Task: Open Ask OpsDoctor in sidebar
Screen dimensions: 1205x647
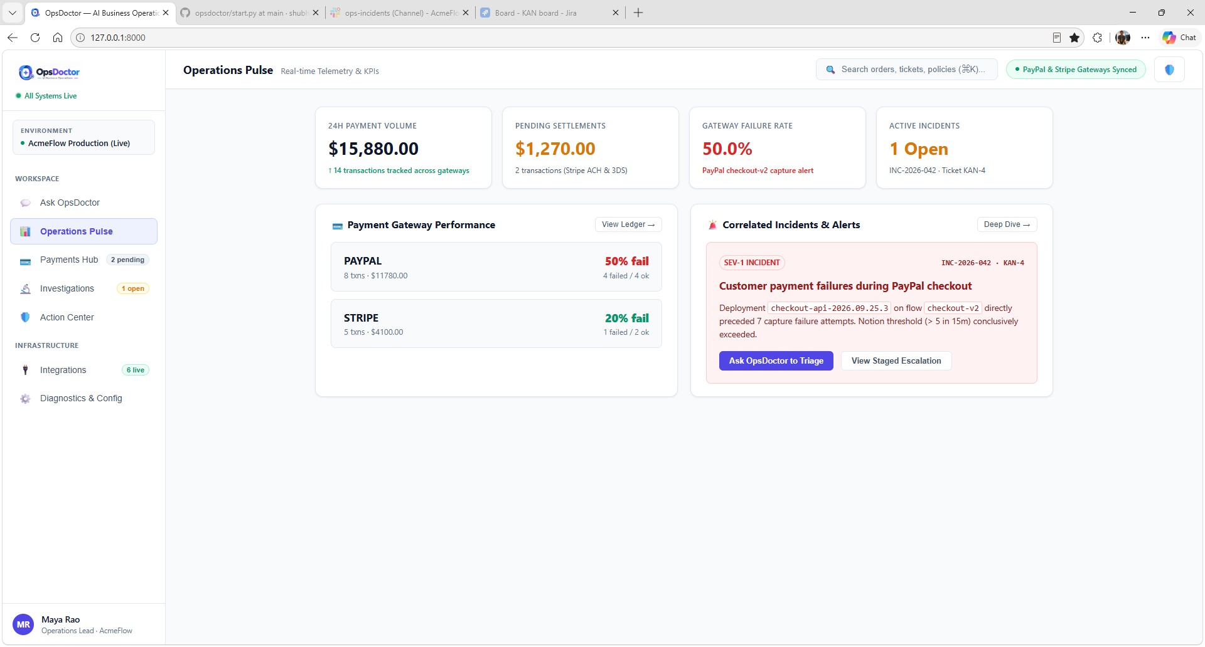Action: pyautogui.click(x=83, y=203)
